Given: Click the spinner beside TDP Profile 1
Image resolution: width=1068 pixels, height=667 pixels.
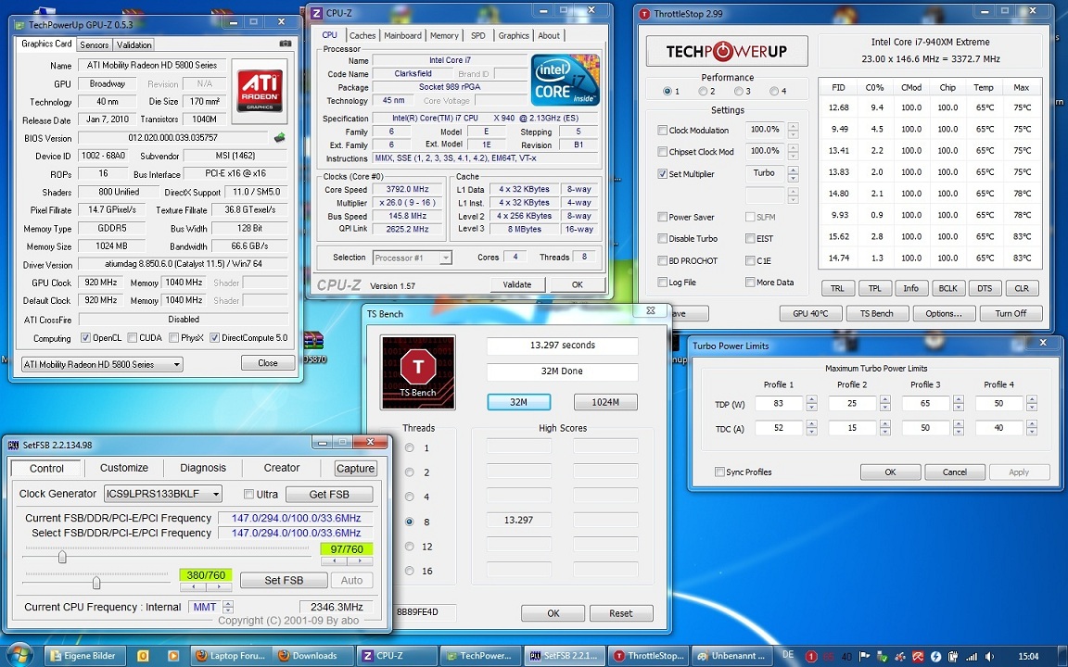Looking at the screenshot, I should (x=811, y=404).
